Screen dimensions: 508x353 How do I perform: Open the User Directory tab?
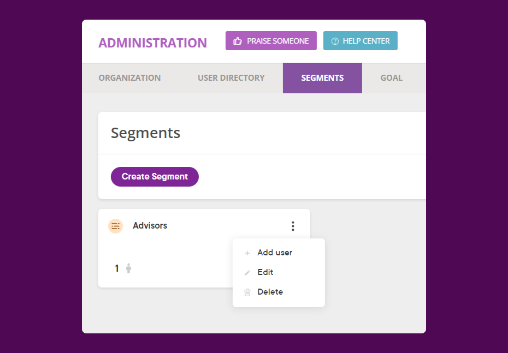231,78
